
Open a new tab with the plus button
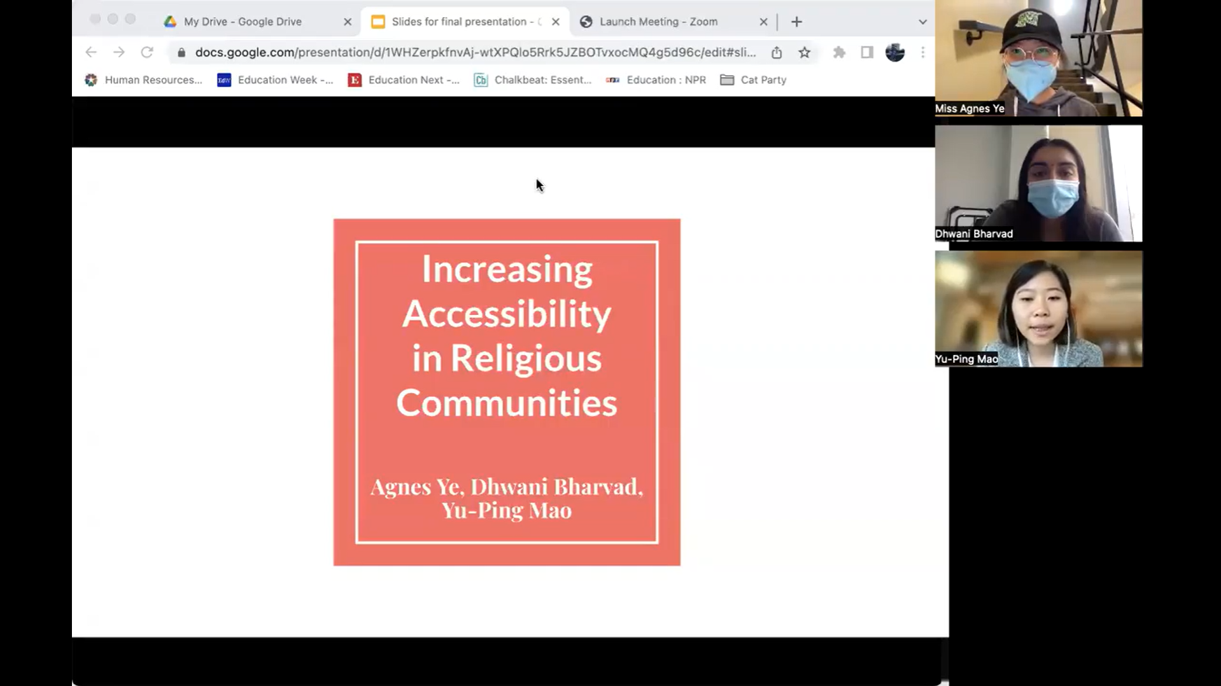point(796,21)
